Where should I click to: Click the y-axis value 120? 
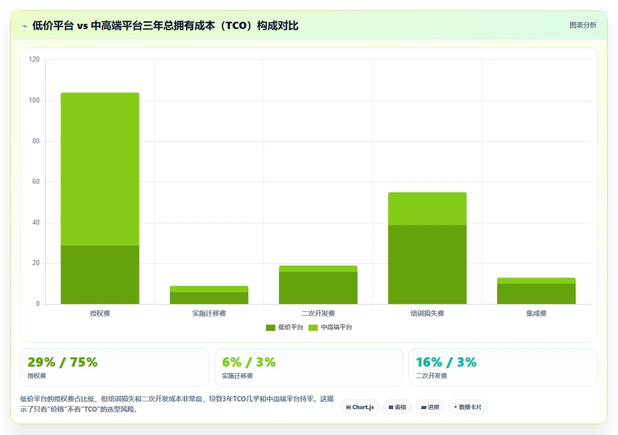(x=34, y=60)
